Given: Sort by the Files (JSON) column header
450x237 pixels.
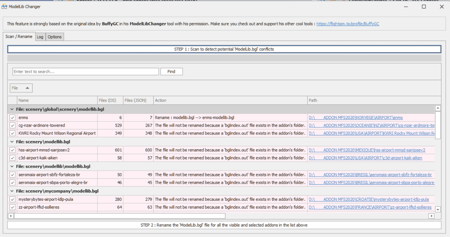Looking at the screenshot, I should click(x=138, y=100).
